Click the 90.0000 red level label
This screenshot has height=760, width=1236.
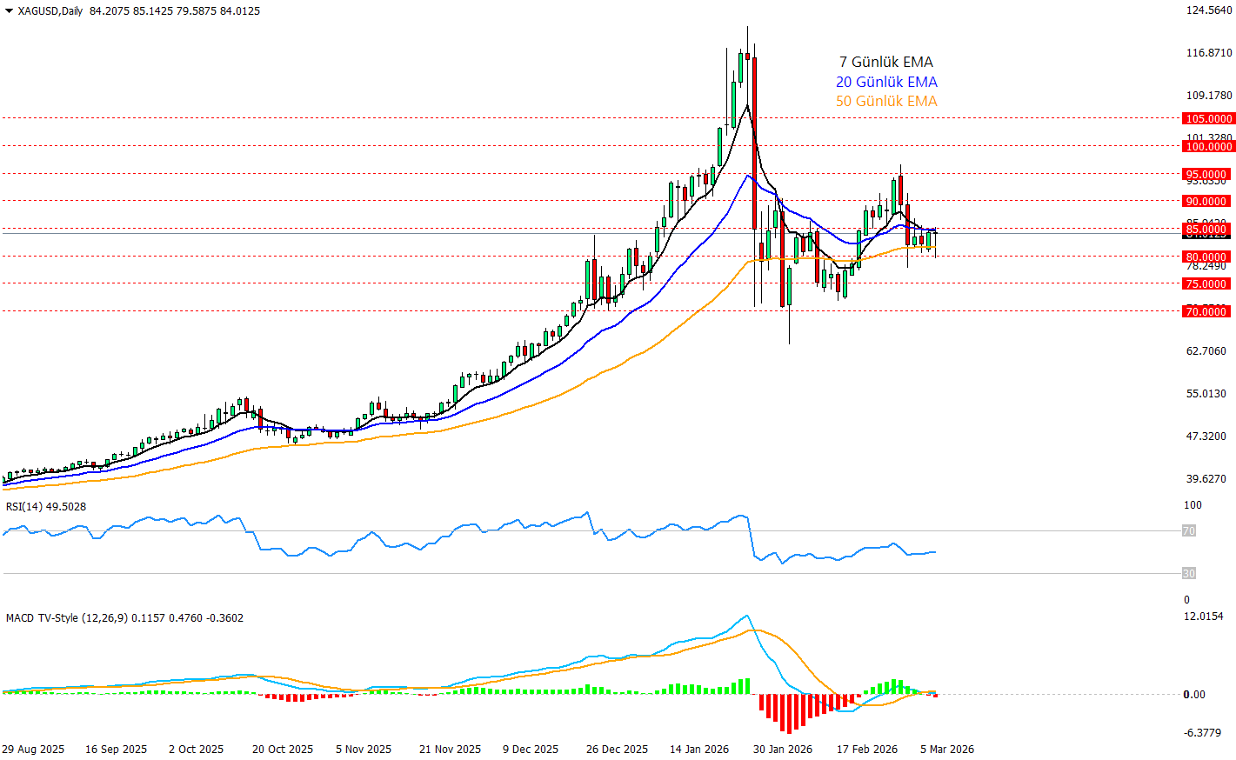point(1206,202)
